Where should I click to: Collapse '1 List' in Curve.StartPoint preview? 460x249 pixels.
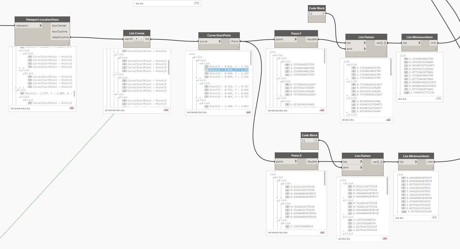pyautogui.click(x=197, y=81)
